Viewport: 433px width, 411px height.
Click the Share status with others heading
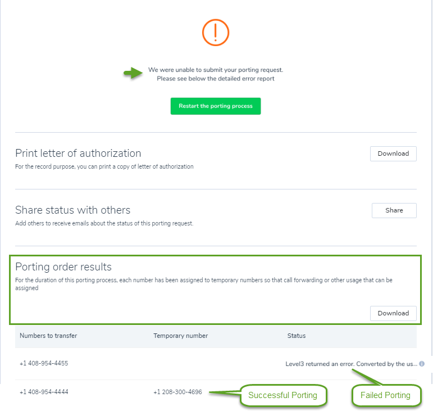pyautogui.click(x=72, y=210)
